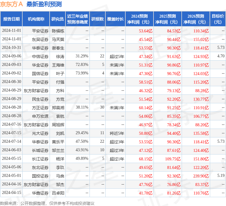Image resolution: width=226 pixels, height=206 pixels.
Task: Click 2025 profit value 109.75亿
Action: (173, 159)
